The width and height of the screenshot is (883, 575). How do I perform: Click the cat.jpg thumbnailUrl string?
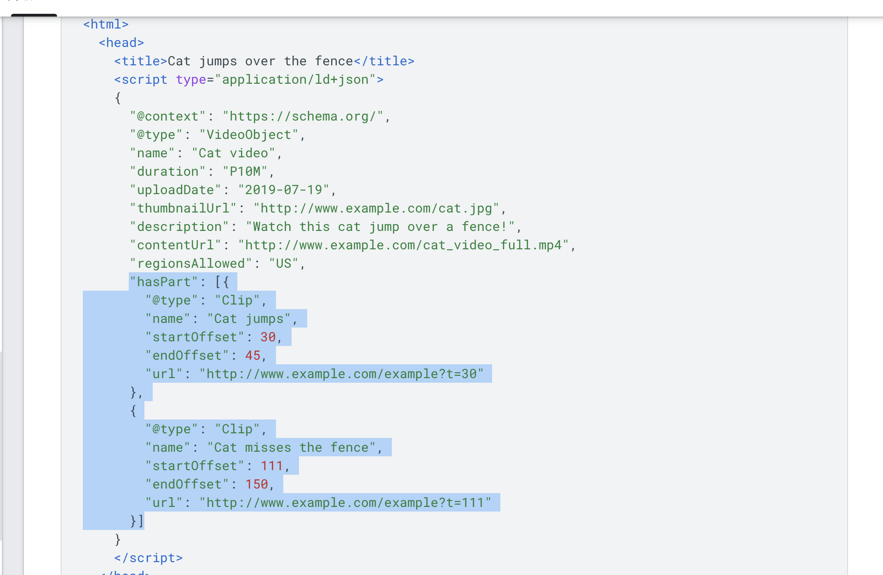(376, 208)
